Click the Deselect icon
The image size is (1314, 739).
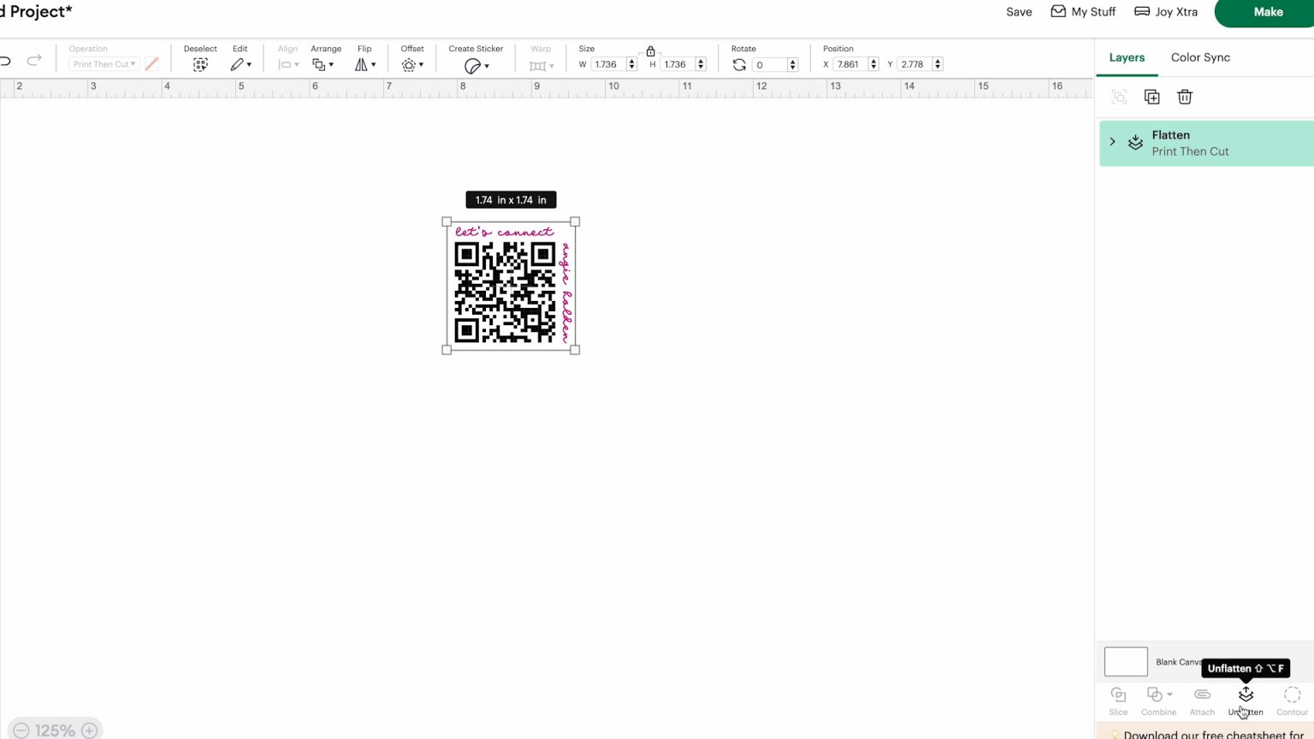(x=200, y=63)
